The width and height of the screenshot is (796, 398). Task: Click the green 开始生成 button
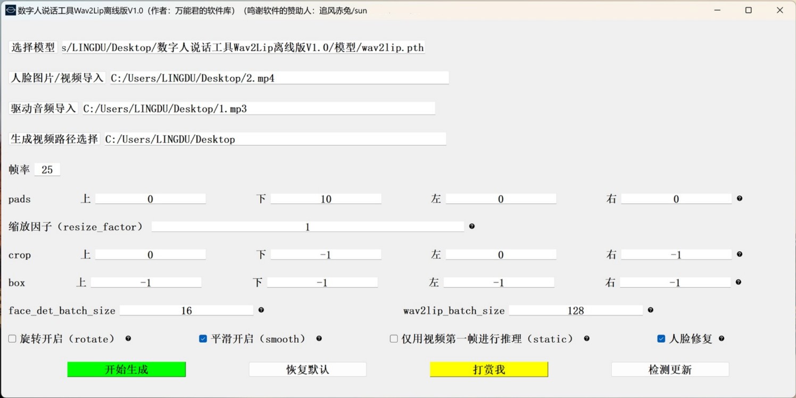click(127, 369)
